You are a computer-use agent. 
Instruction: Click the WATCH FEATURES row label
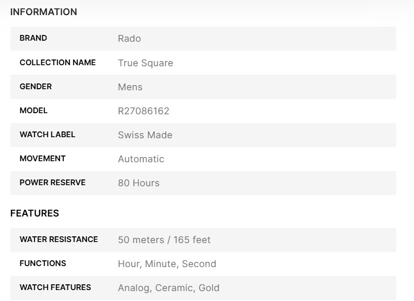(55, 287)
